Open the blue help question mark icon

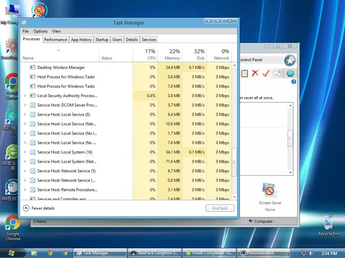click(x=294, y=82)
